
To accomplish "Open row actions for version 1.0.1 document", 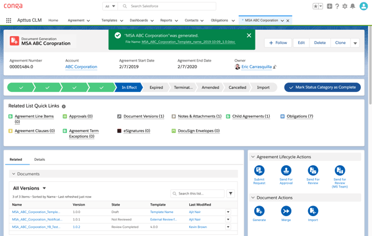I will point(228,219).
